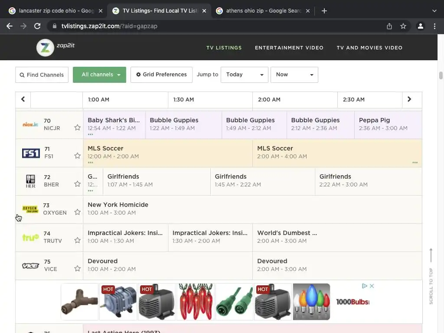444x333 pixels.
Task: Expand truncated BHER listing ellipsis
Action: click(90, 191)
